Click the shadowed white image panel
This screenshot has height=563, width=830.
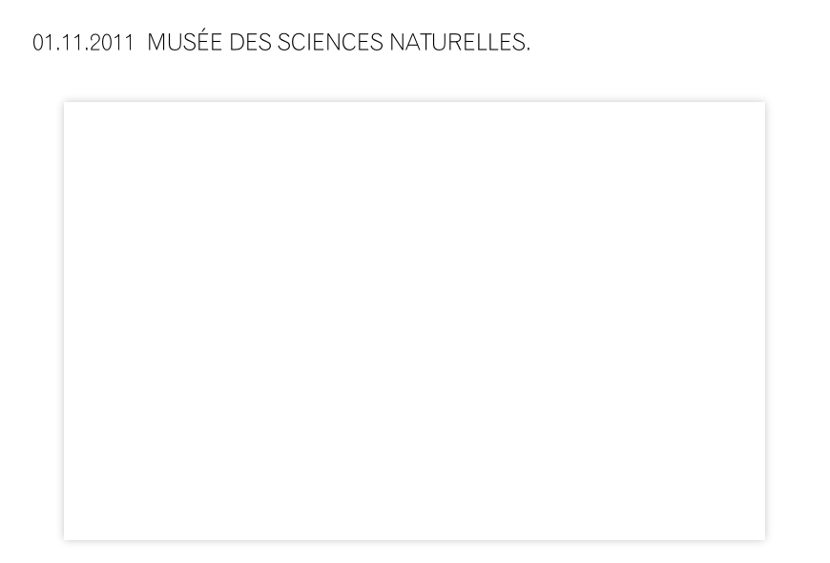click(x=414, y=321)
